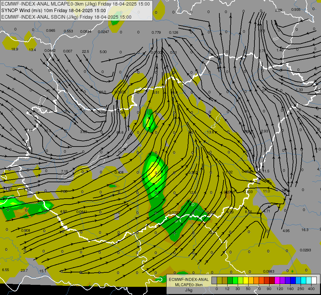Click the map value '11.0'
This screenshot has height=295, width=321.
(x=266, y=191)
